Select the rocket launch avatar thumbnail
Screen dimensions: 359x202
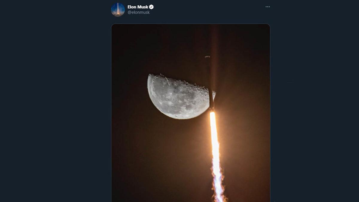point(118,9)
